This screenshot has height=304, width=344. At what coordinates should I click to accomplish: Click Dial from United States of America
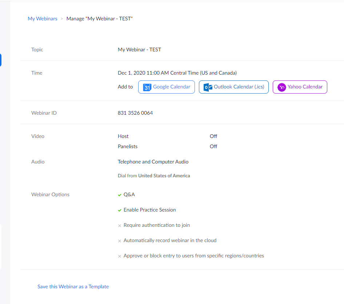pyautogui.click(x=154, y=175)
